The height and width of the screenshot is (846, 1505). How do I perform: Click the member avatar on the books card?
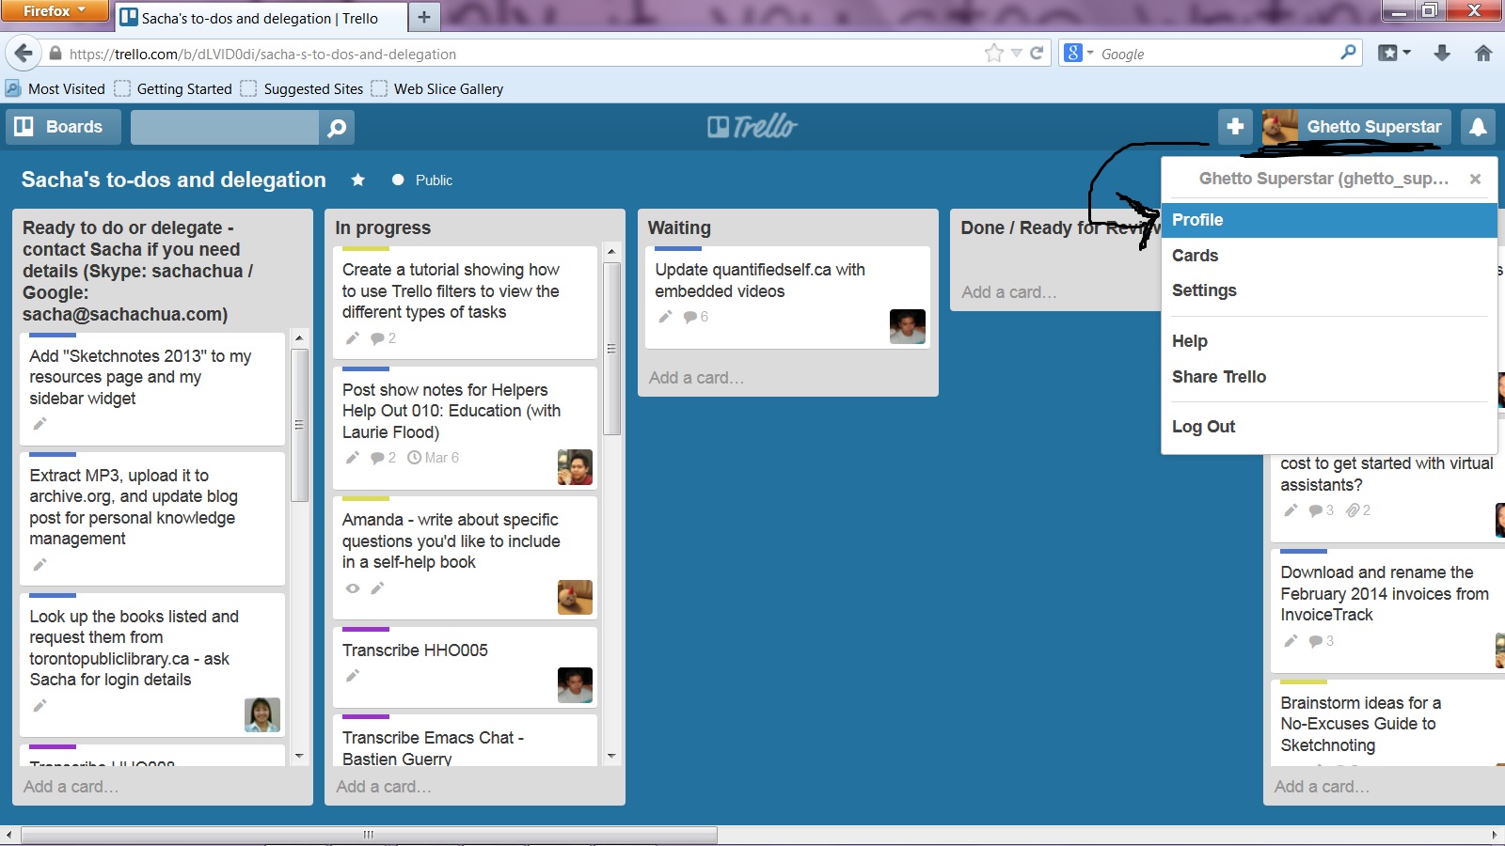(262, 714)
